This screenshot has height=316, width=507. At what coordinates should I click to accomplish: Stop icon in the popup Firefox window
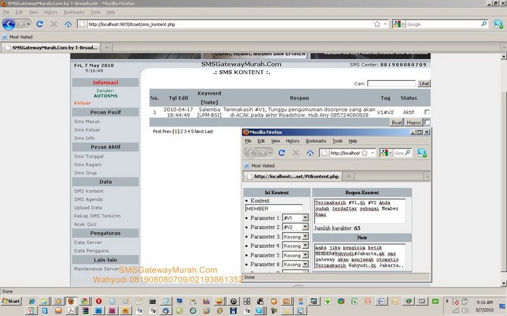coord(296,153)
